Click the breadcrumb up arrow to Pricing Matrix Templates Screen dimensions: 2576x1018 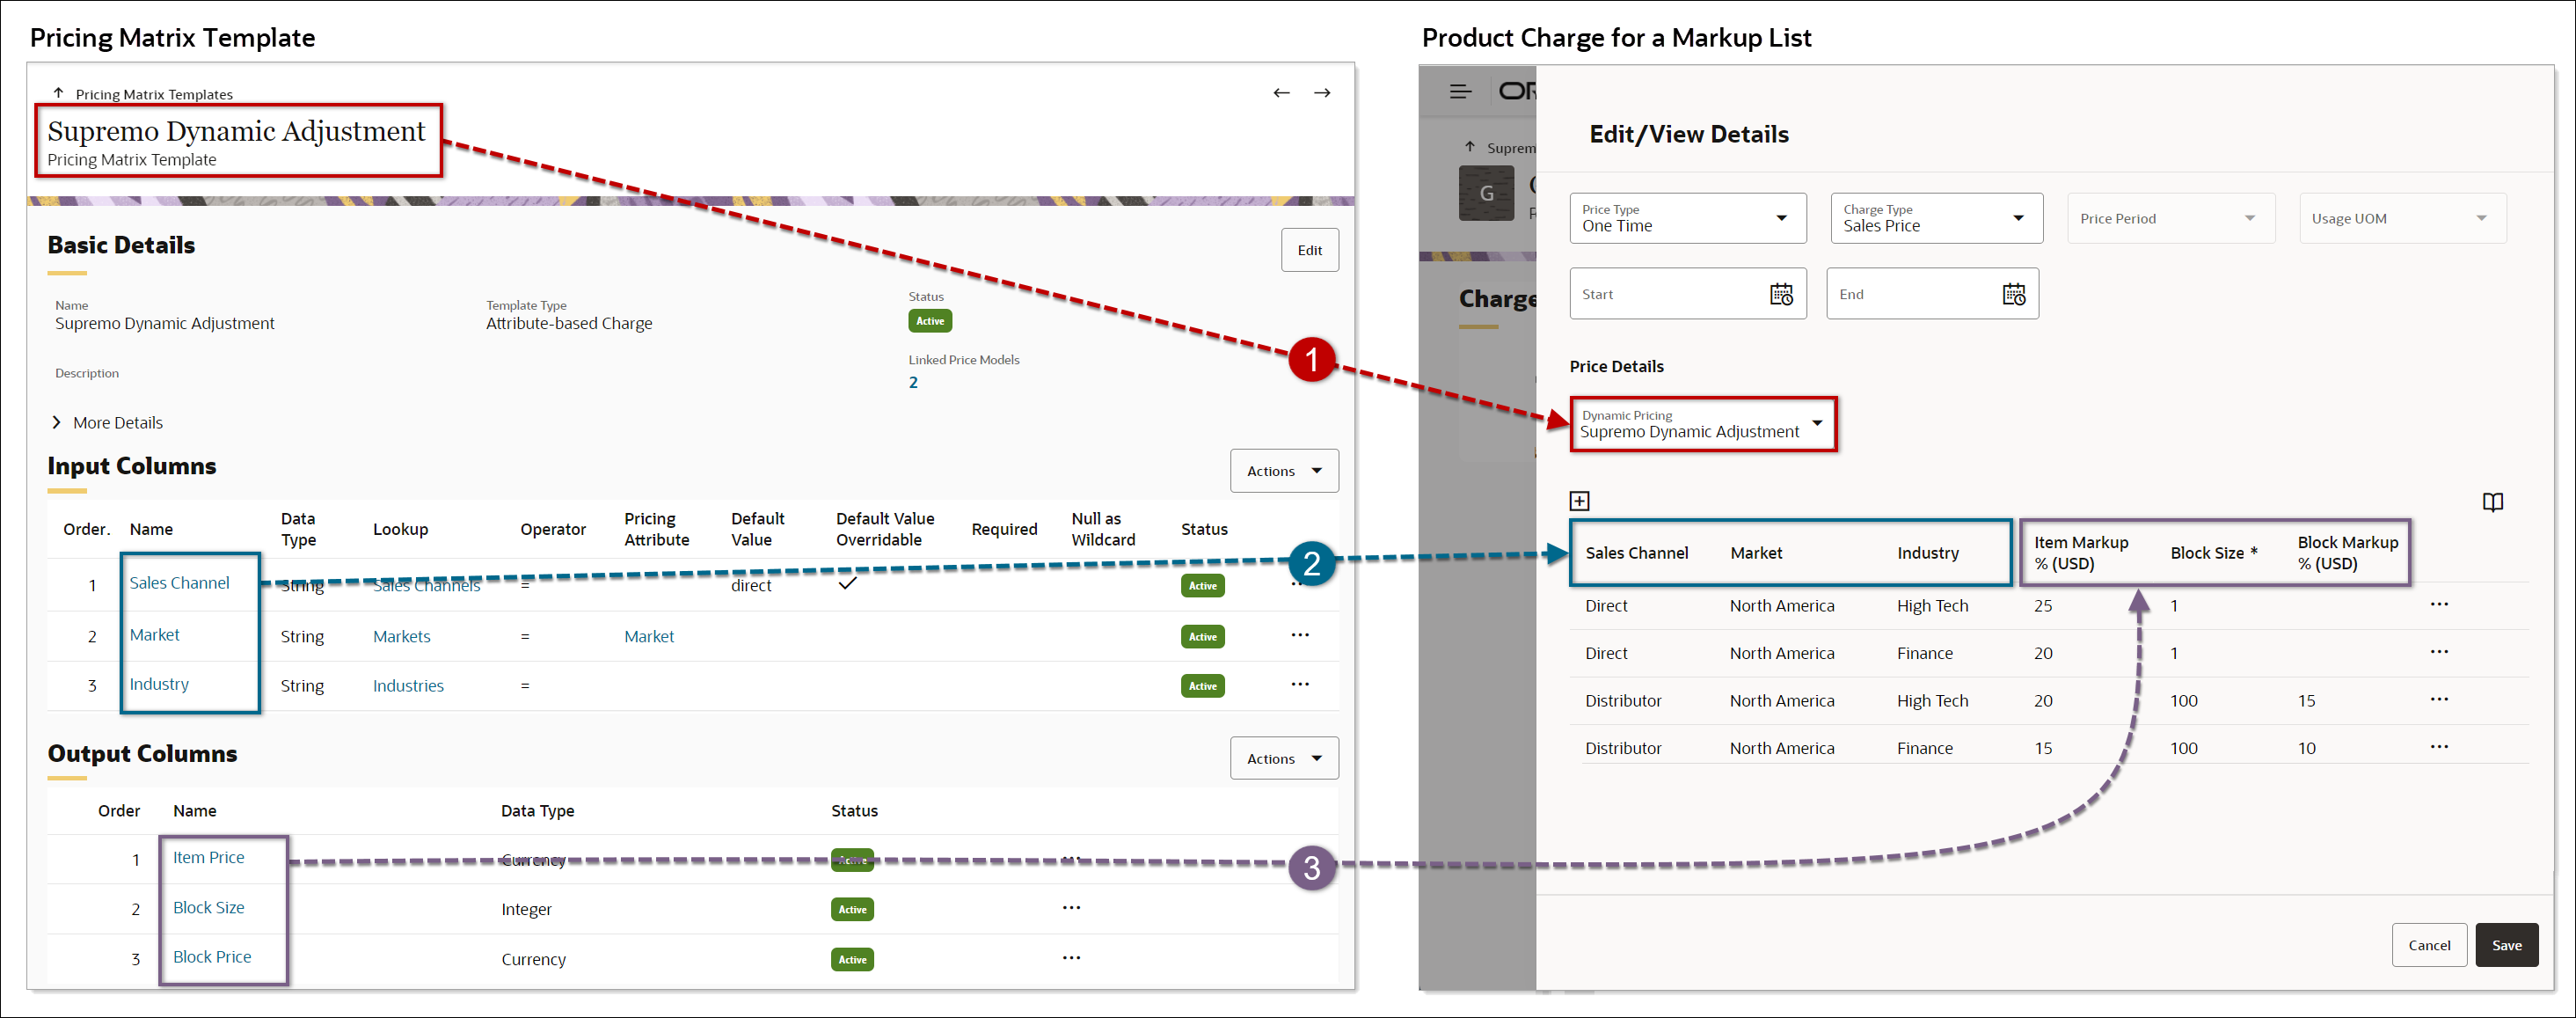(58, 92)
